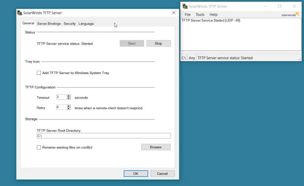Viewport: 304px width, 186px height.
Task: Cancel the settings dialog
Action: [x=162, y=174]
